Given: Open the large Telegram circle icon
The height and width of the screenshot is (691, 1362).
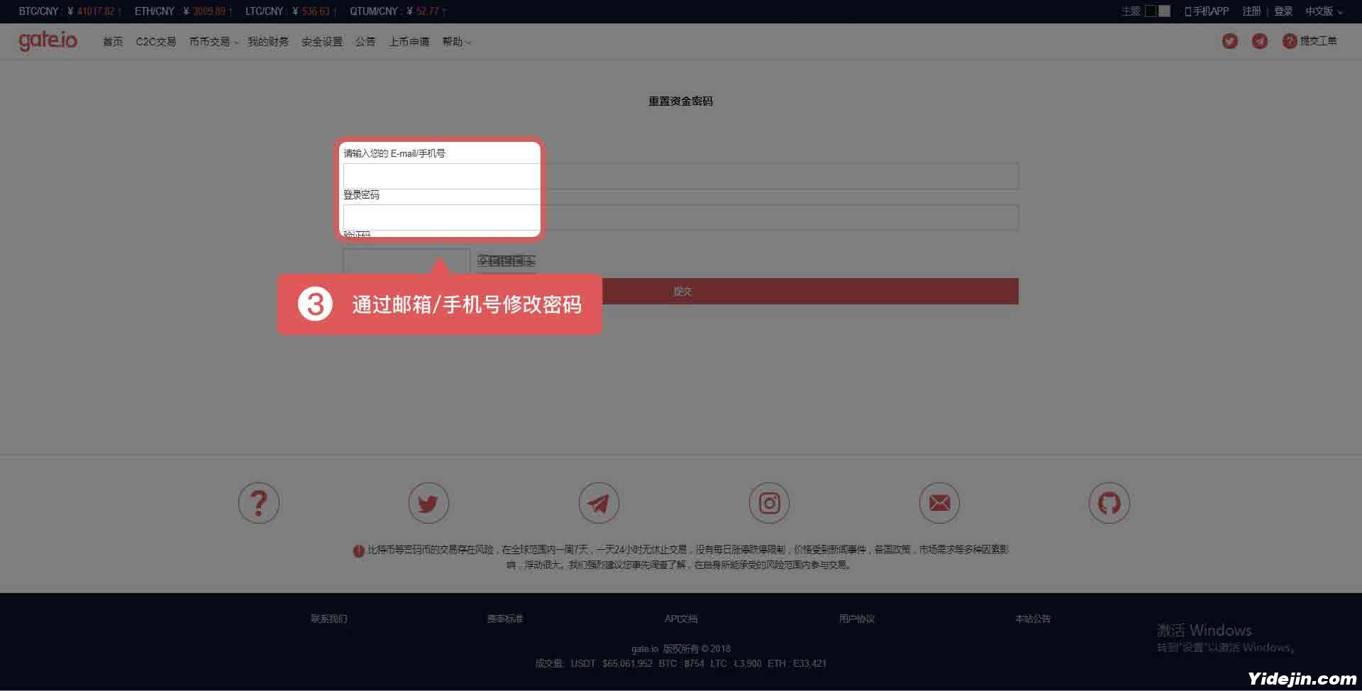Looking at the screenshot, I should [599, 503].
